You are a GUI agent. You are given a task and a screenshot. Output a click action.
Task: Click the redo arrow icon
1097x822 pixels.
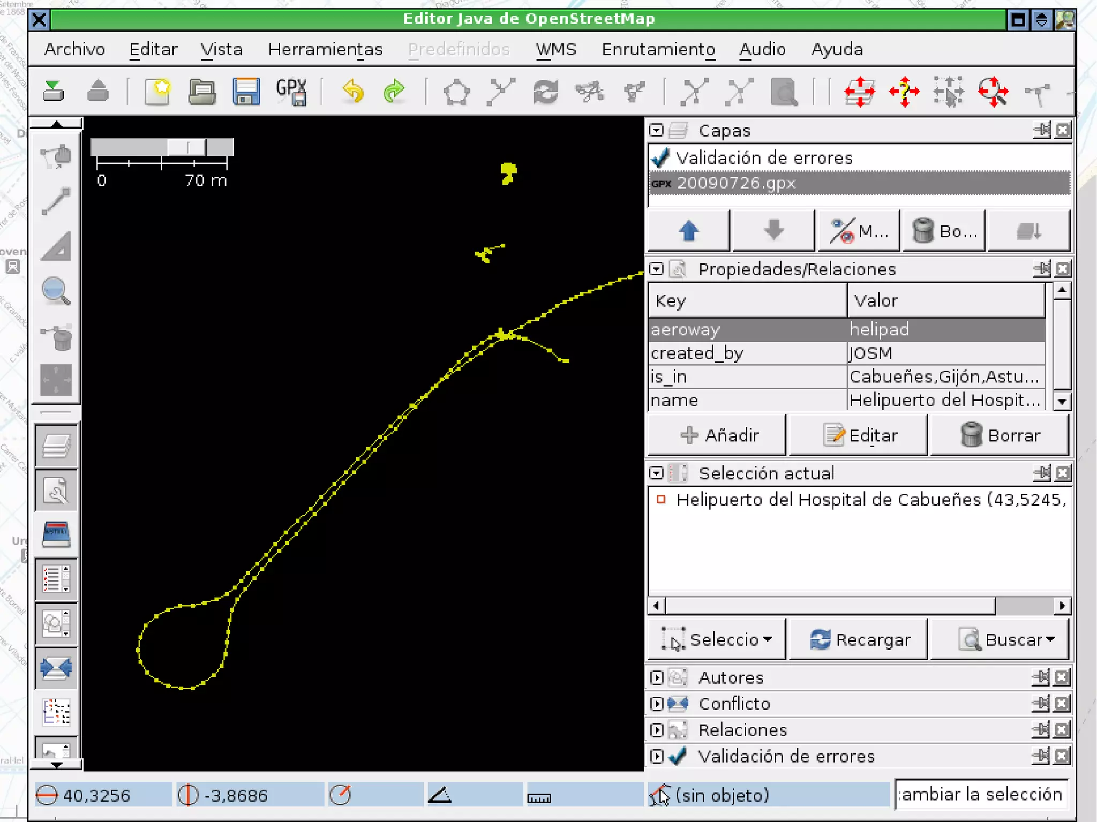394,92
